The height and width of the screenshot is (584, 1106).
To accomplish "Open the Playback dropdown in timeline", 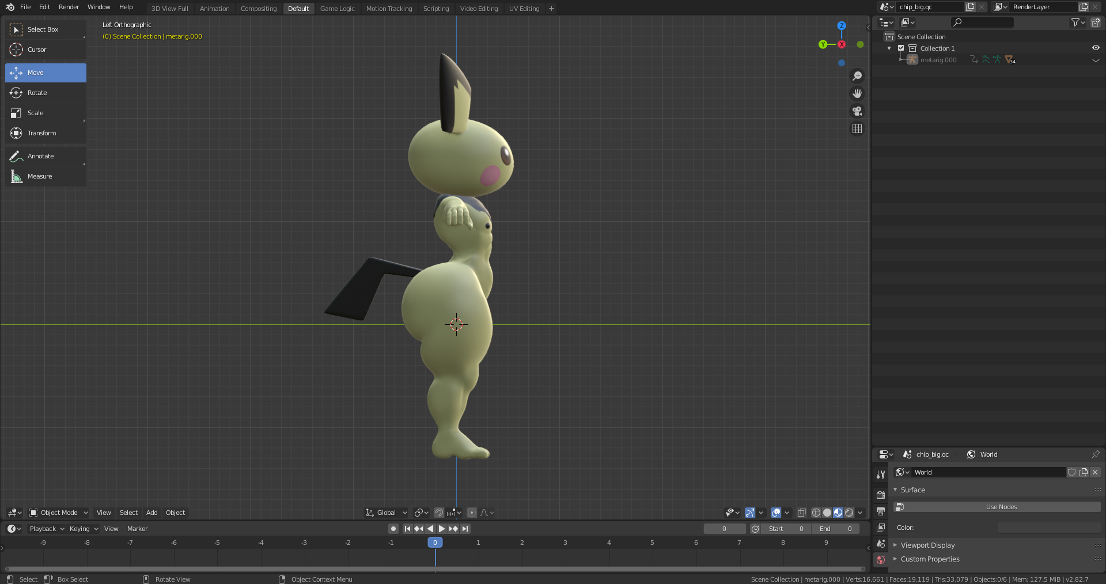I will point(46,529).
